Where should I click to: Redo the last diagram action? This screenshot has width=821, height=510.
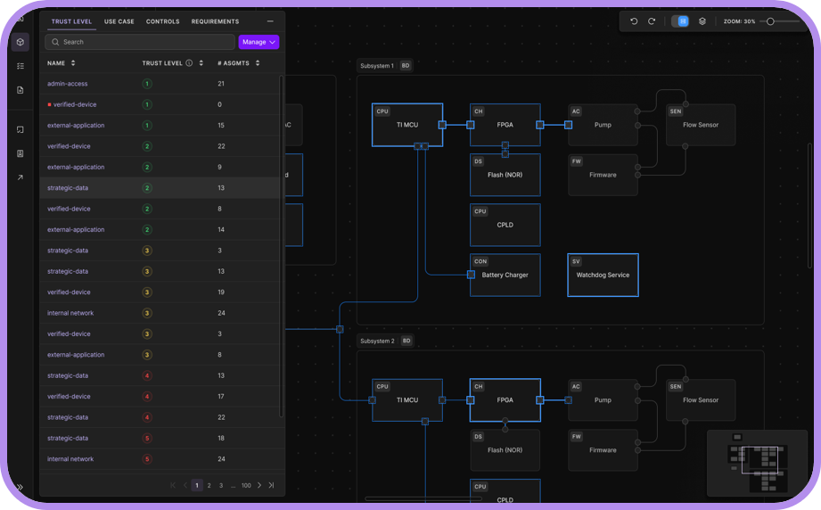pyautogui.click(x=652, y=21)
